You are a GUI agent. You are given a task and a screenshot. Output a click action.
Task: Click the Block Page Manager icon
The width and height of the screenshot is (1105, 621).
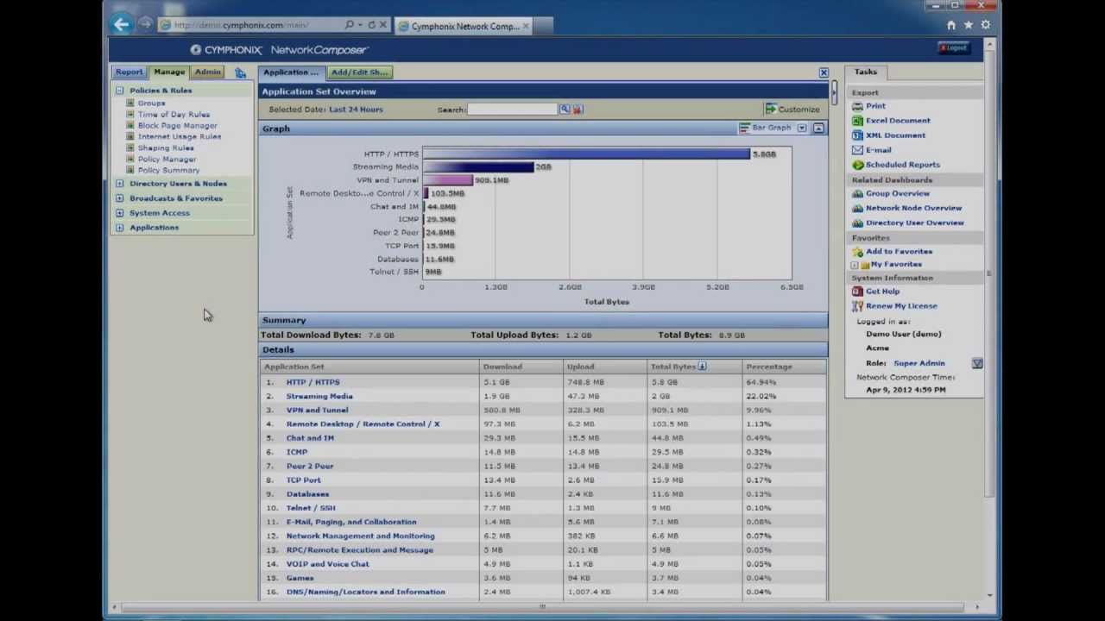[x=130, y=125]
